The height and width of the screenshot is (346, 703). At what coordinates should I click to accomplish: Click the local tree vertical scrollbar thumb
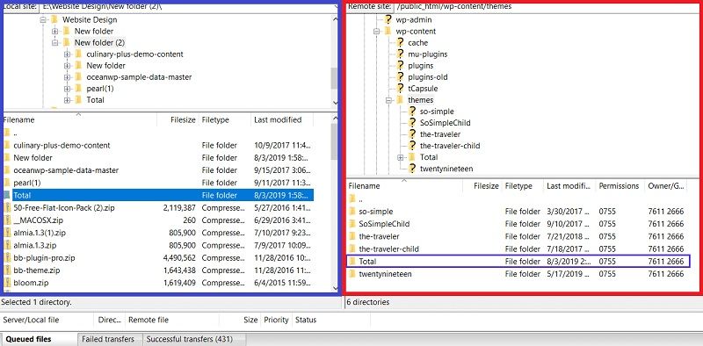[x=334, y=78]
